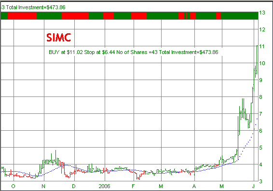Click price axis label 11

click(262, 46)
